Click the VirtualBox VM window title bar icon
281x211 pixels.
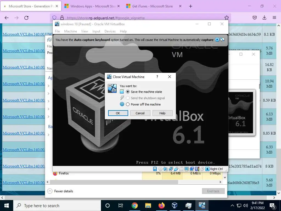(x=57, y=24)
